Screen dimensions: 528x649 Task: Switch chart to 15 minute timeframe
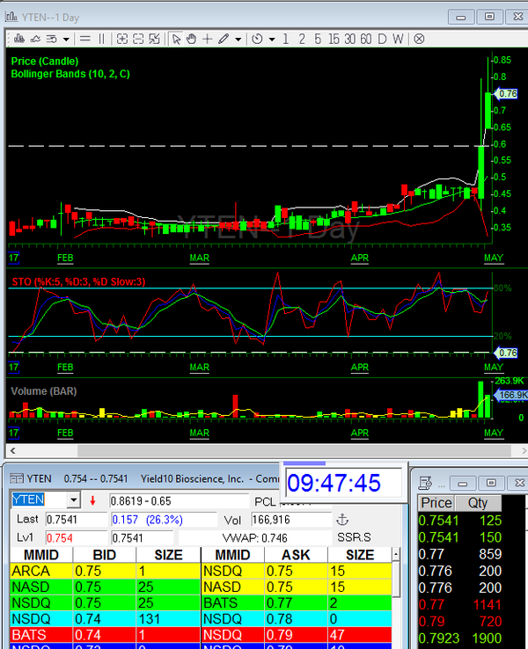[334, 39]
